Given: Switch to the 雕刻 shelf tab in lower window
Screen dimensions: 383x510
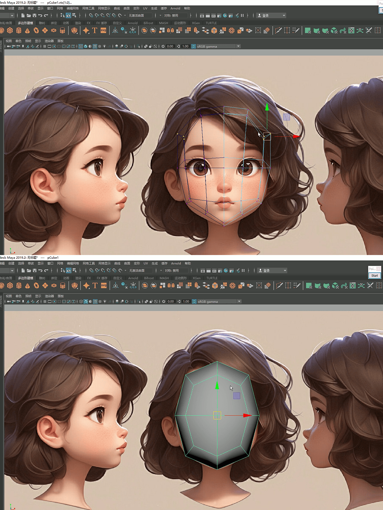Looking at the screenshot, I should coord(42,278).
